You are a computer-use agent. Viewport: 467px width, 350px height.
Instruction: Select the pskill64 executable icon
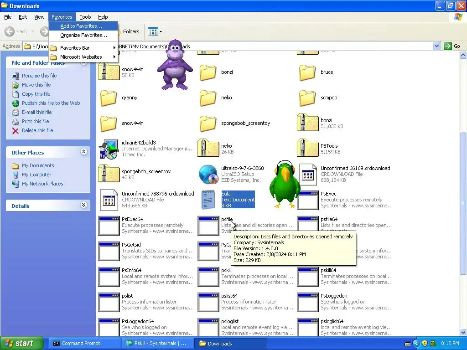click(x=308, y=277)
